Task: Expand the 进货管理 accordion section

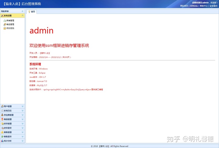Action: point(23,124)
